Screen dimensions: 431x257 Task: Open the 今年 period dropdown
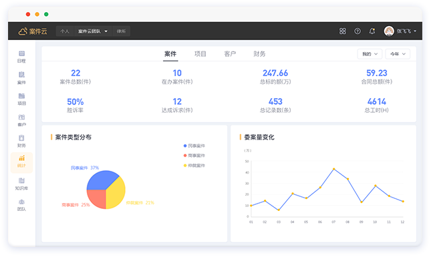pyautogui.click(x=398, y=54)
